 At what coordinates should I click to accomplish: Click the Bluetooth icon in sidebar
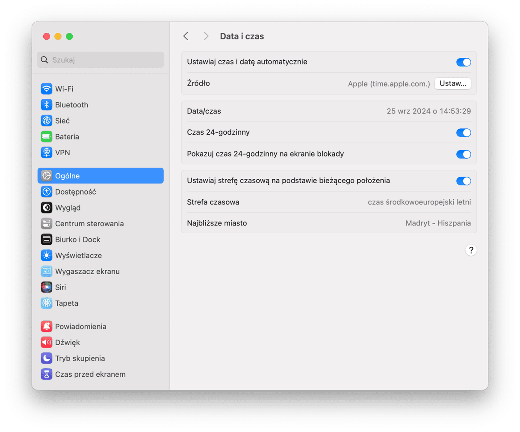click(x=47, y=105)
